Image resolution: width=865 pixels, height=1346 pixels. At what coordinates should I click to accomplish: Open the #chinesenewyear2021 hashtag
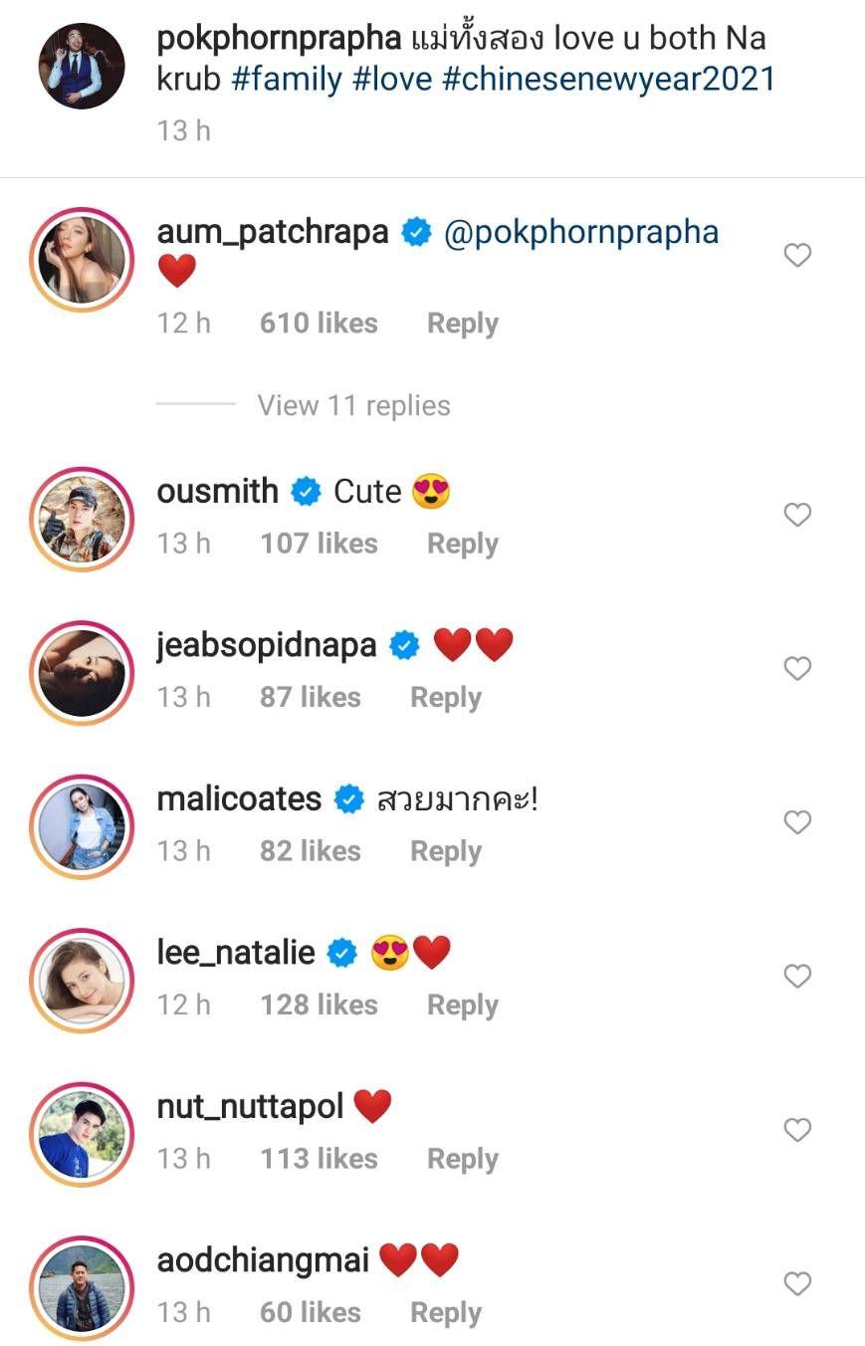(x=607, y=80)
